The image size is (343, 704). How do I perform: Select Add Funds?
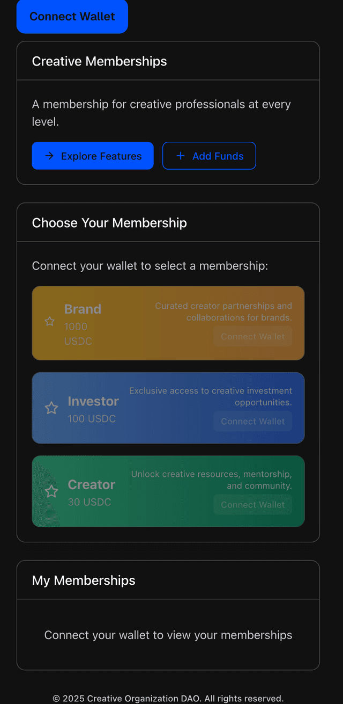coord(209,156)
